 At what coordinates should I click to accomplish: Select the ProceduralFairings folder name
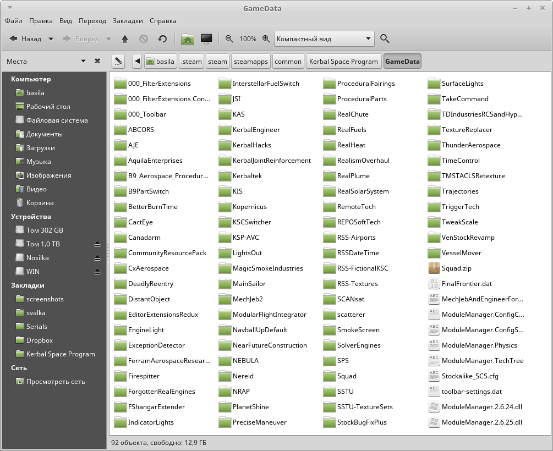(366, 84)
